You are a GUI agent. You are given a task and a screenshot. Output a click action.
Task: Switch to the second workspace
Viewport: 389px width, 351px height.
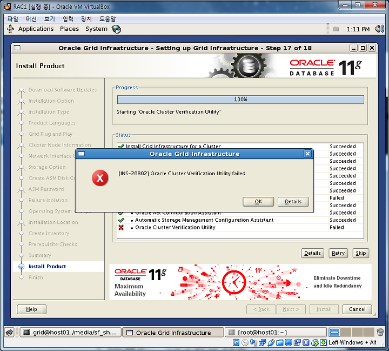(x=346, y=332)
